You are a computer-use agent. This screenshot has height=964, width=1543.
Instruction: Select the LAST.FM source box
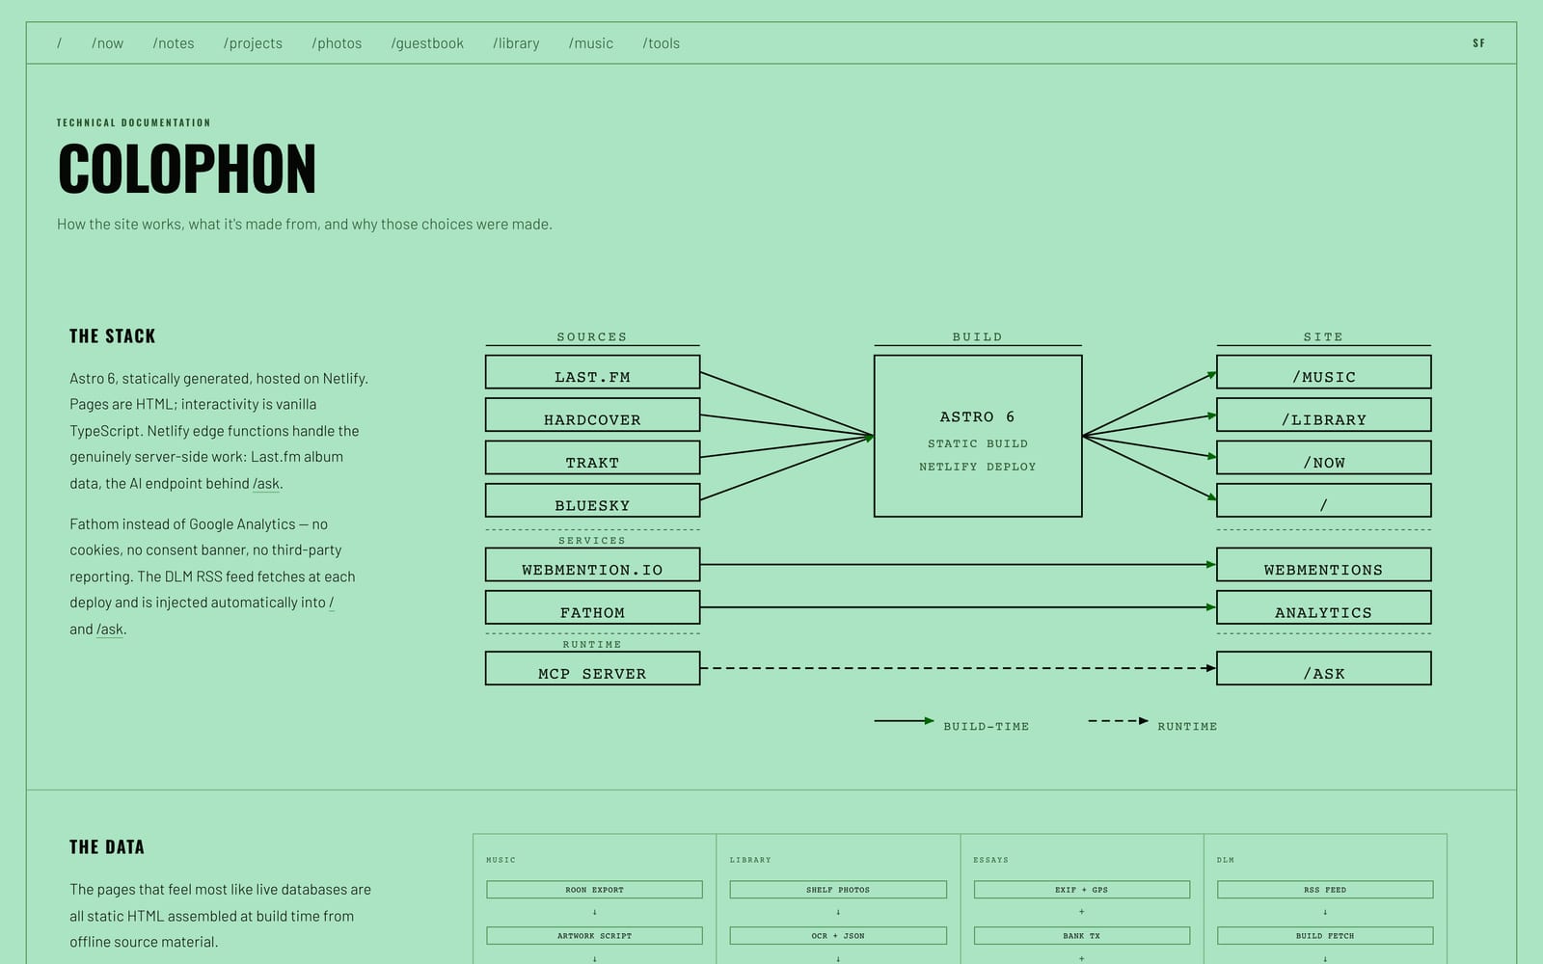coord(592,372)
